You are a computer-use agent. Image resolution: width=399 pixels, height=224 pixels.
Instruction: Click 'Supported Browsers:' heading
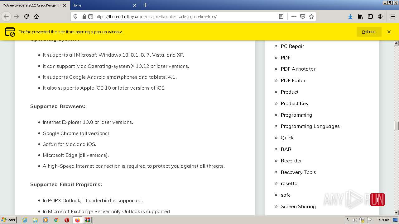58,106
